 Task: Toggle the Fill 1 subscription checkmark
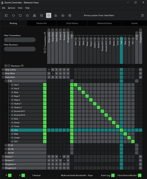[x=133, y=141]
